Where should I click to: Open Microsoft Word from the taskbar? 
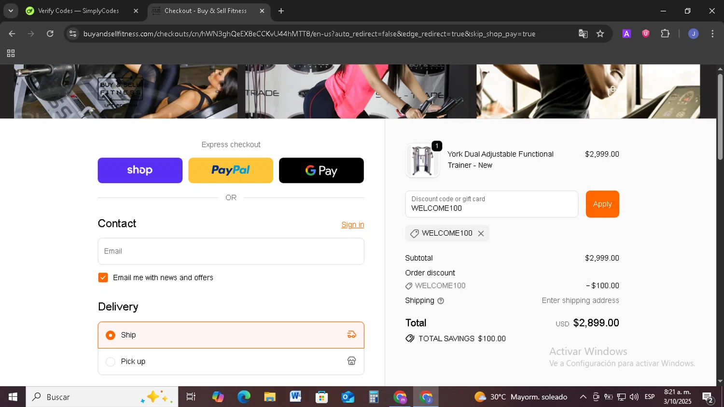[x=295, y=397]
